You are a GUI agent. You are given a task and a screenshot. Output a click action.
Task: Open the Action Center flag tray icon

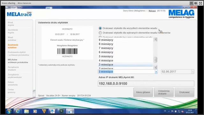[172, 111]
